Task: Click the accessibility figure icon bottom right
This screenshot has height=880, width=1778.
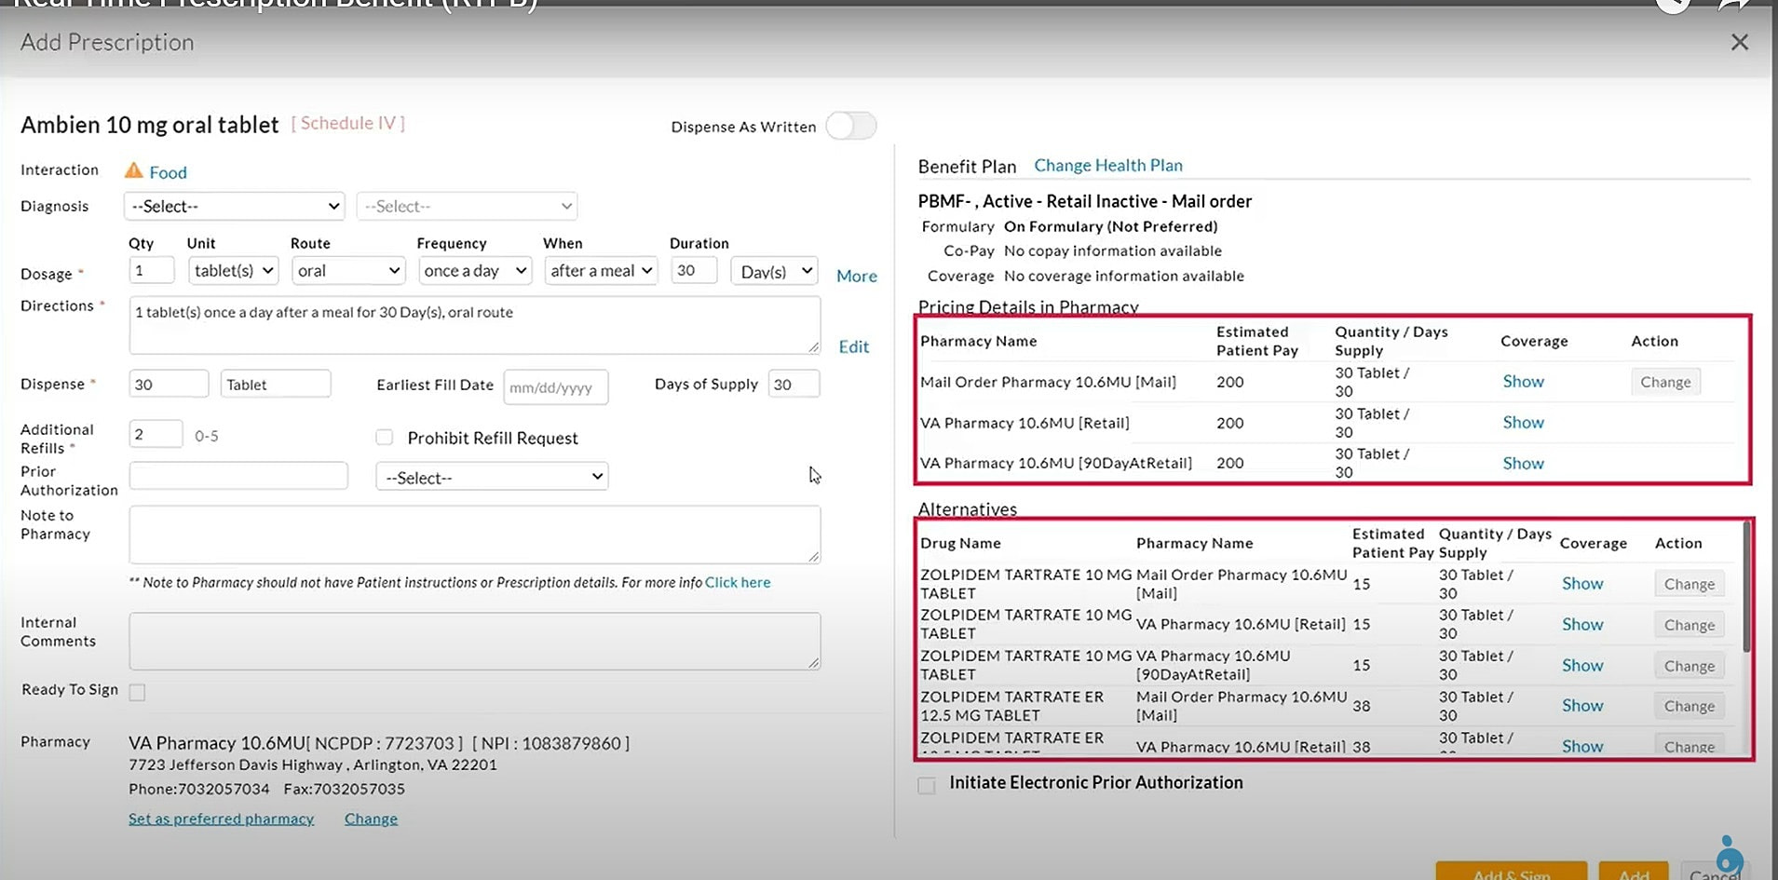Action: (x=1728, y=854)
